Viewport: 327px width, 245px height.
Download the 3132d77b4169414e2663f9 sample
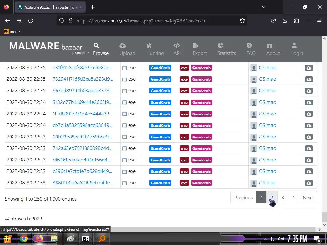(x=309, y=102)
